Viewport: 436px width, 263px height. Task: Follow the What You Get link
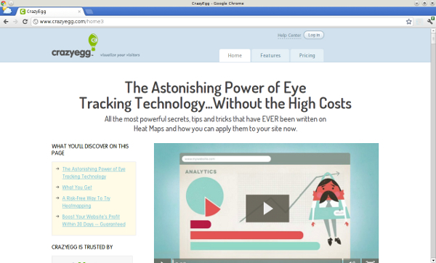77,187
